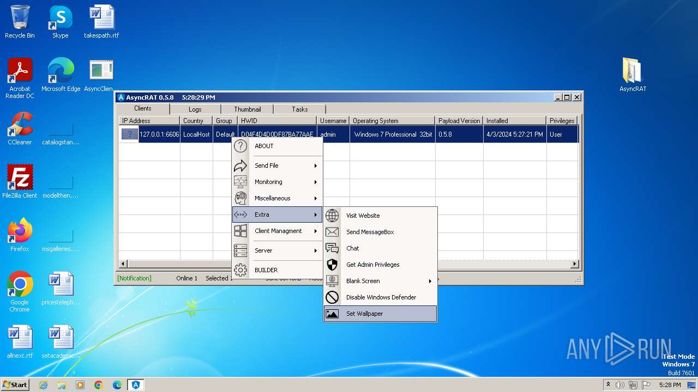This screenshot has height=392, width=698.
Task: Sort by Country column header
Action: tap(196, 121)
